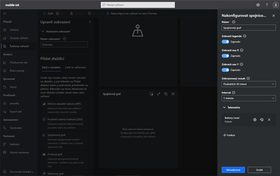This screenshot has height=176, width=280.
Task: Remove the Battery Level telemetry item
Action: pyautogui.click(x=269, y=120)
